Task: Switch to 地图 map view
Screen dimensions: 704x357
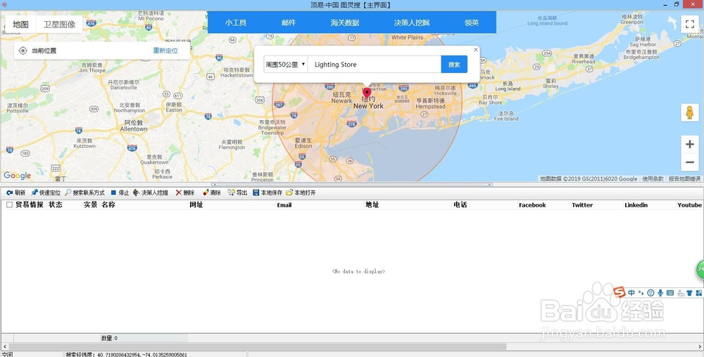Action: 20,24
